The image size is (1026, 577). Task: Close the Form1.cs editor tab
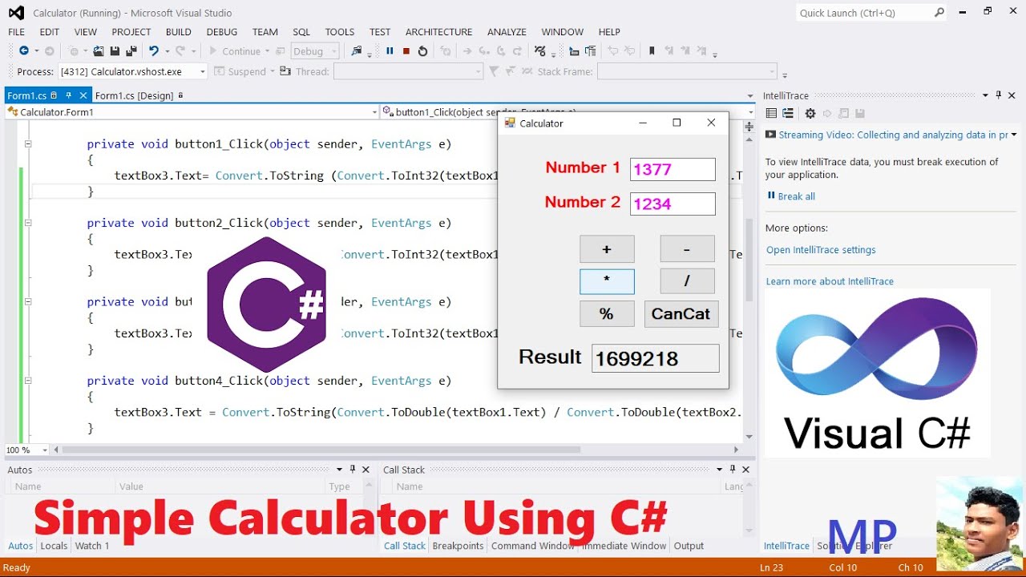click(x=83, y=95)
